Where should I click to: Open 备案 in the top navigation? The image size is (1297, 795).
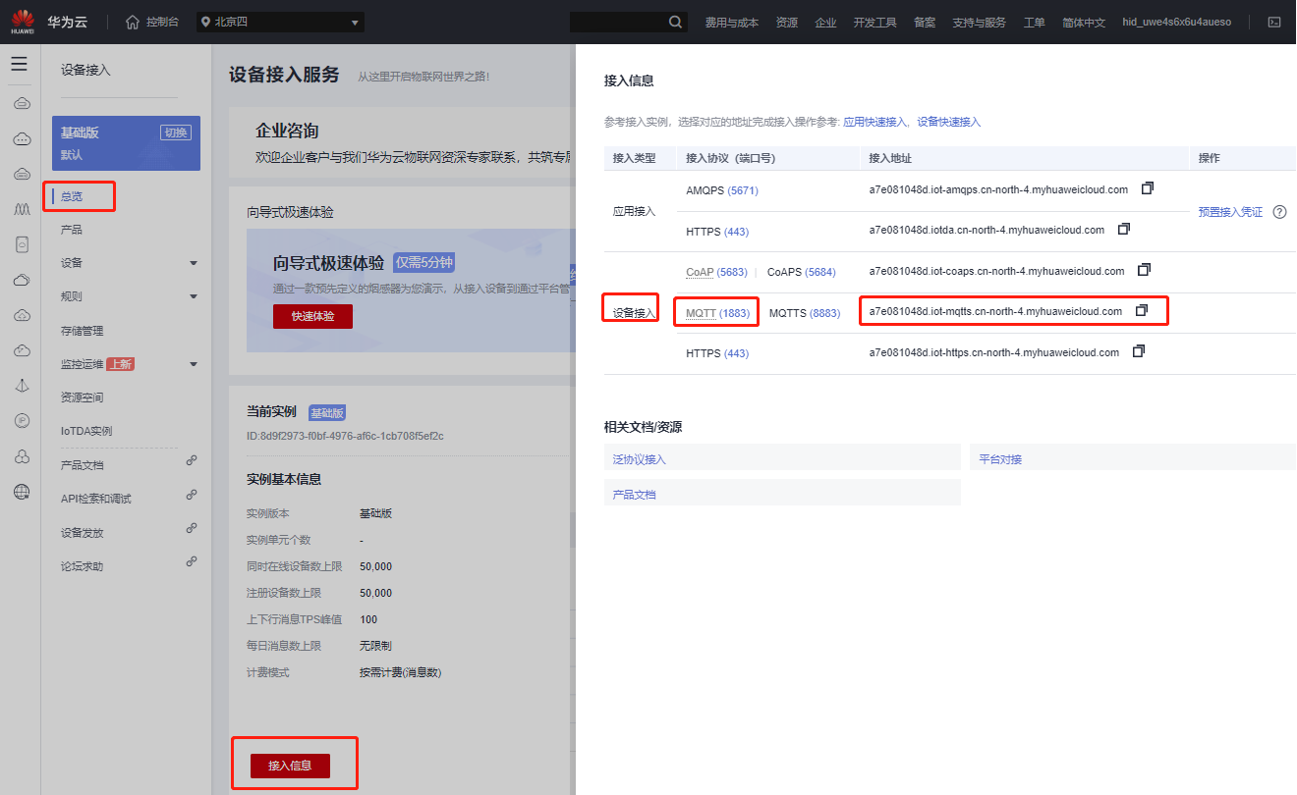[x=924, y=23]
